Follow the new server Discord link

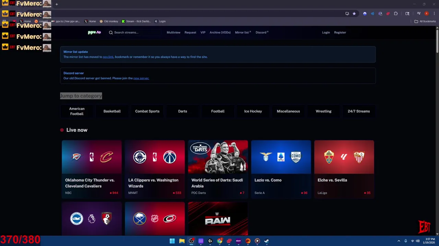141,78
